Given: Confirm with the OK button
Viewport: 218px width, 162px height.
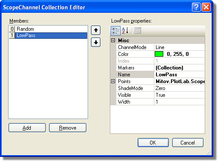Looking at the screenshot, I should pyautogui.click(x=153, y=142).
